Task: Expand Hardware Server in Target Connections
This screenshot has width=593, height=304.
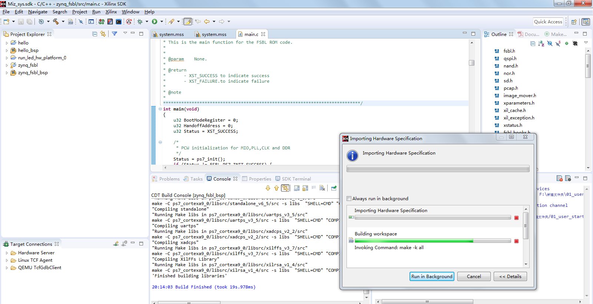Action: tap(7, 253)
